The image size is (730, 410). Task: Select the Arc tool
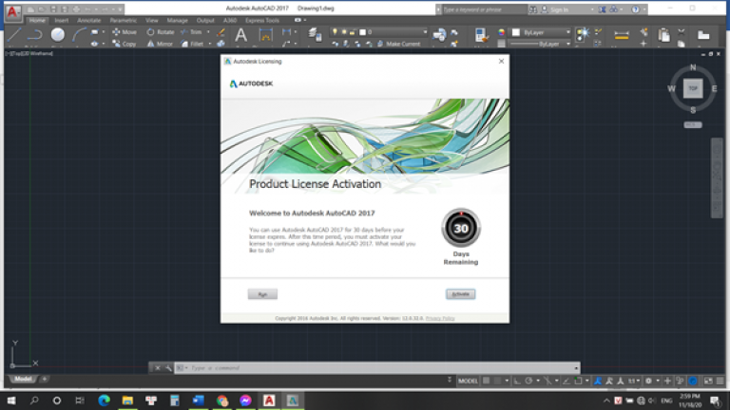79,35
